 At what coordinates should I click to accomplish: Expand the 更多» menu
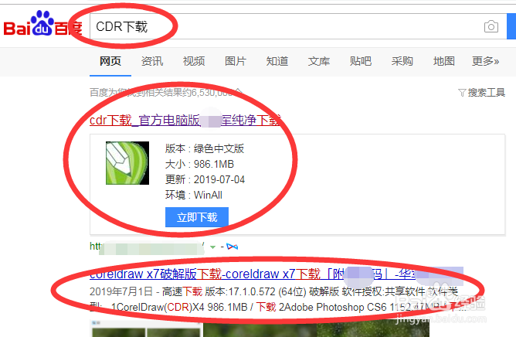485,61
